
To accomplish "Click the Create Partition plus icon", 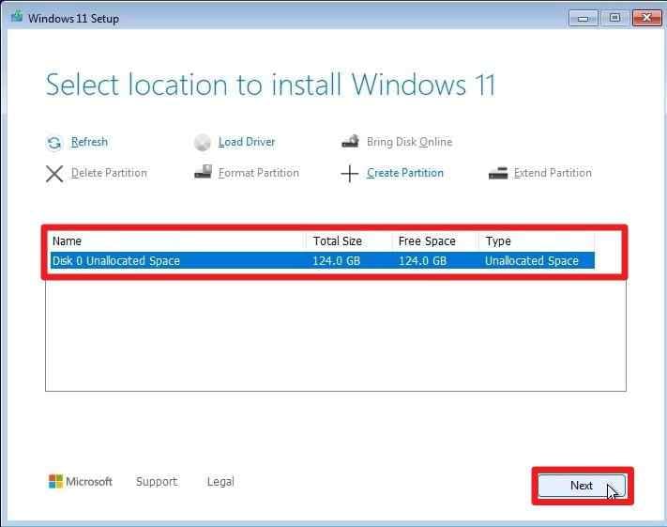I will tap(349, 174).
